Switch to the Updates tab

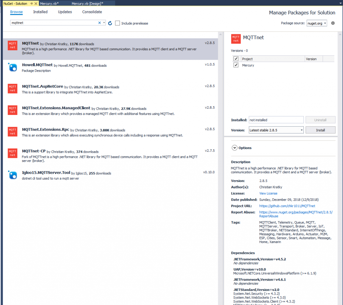point(65,12)
